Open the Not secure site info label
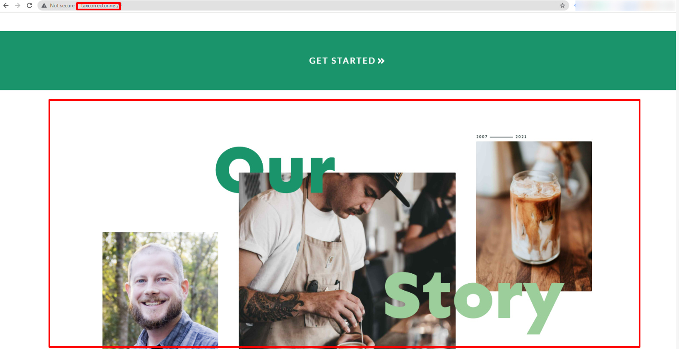Image resolution: width=679 pixels, height=349 pixels. (x=62, y=6)
